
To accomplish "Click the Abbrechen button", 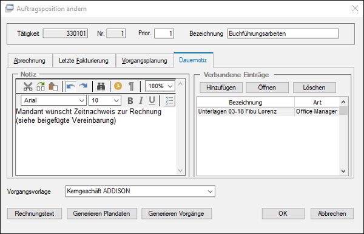I will click(332, 213).
